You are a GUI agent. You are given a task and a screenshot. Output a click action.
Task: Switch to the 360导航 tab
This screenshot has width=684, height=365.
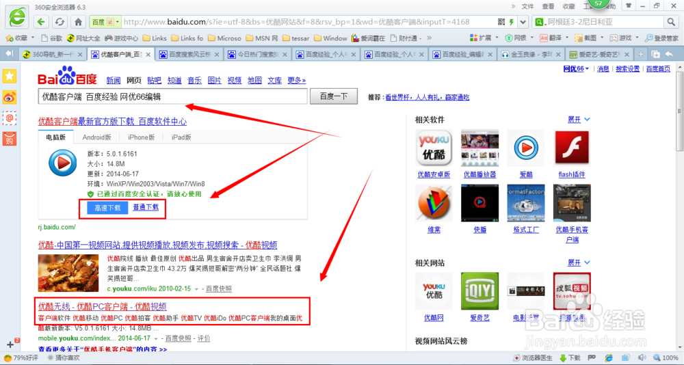(53, 55)
